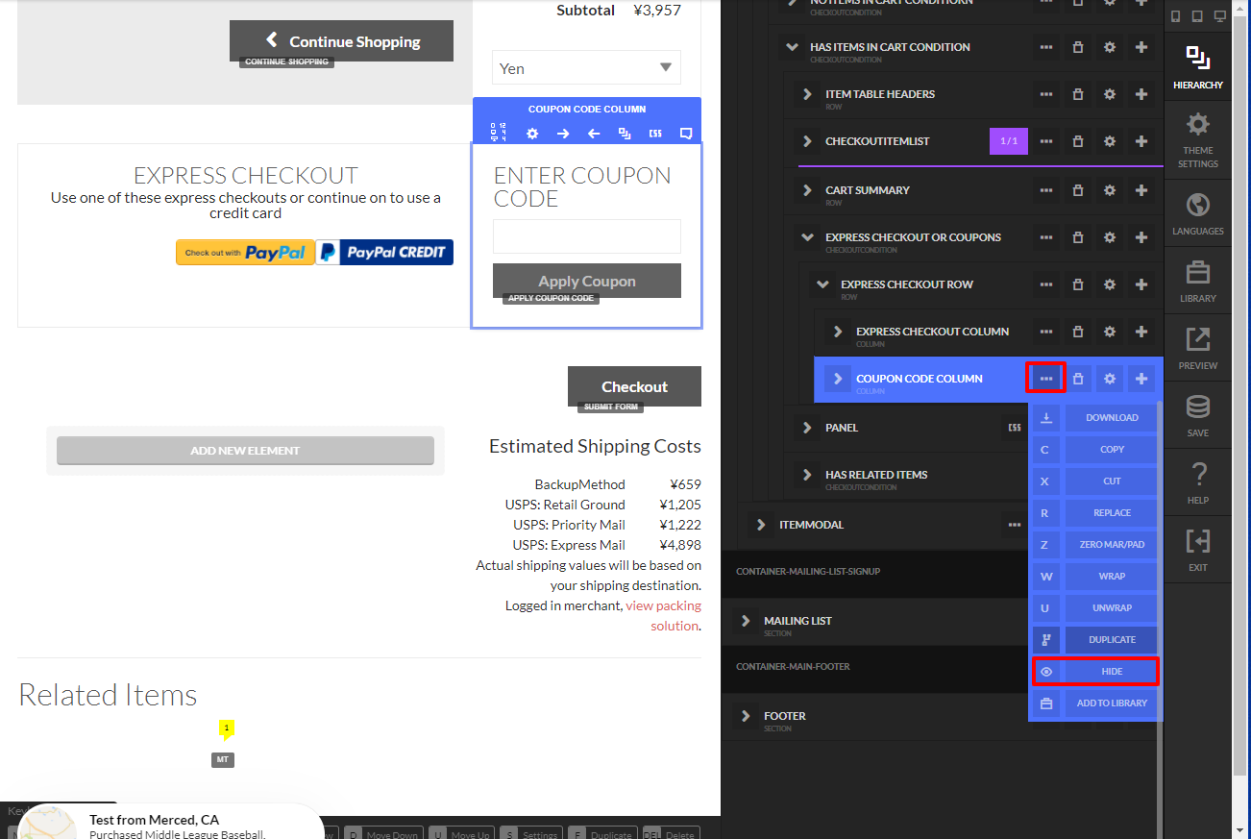This screenshot has width=1251, height=839.
Task: Click the Check out with PayPal button
Action: 245,253
